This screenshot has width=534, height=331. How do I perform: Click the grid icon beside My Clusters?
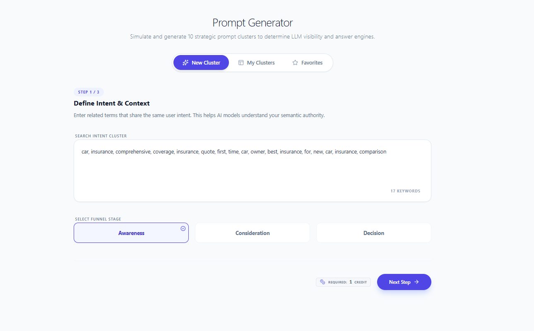pos(241,62)
